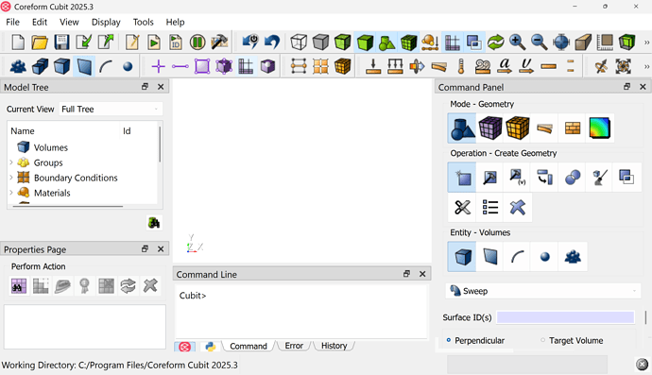652x375 pixels.
Task: Click the Undo arrow in toolbar
Action: tap(272, 42)
